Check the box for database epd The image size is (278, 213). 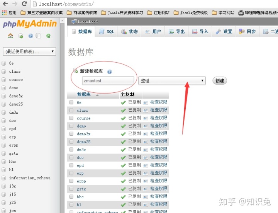[x=71, y=165]
